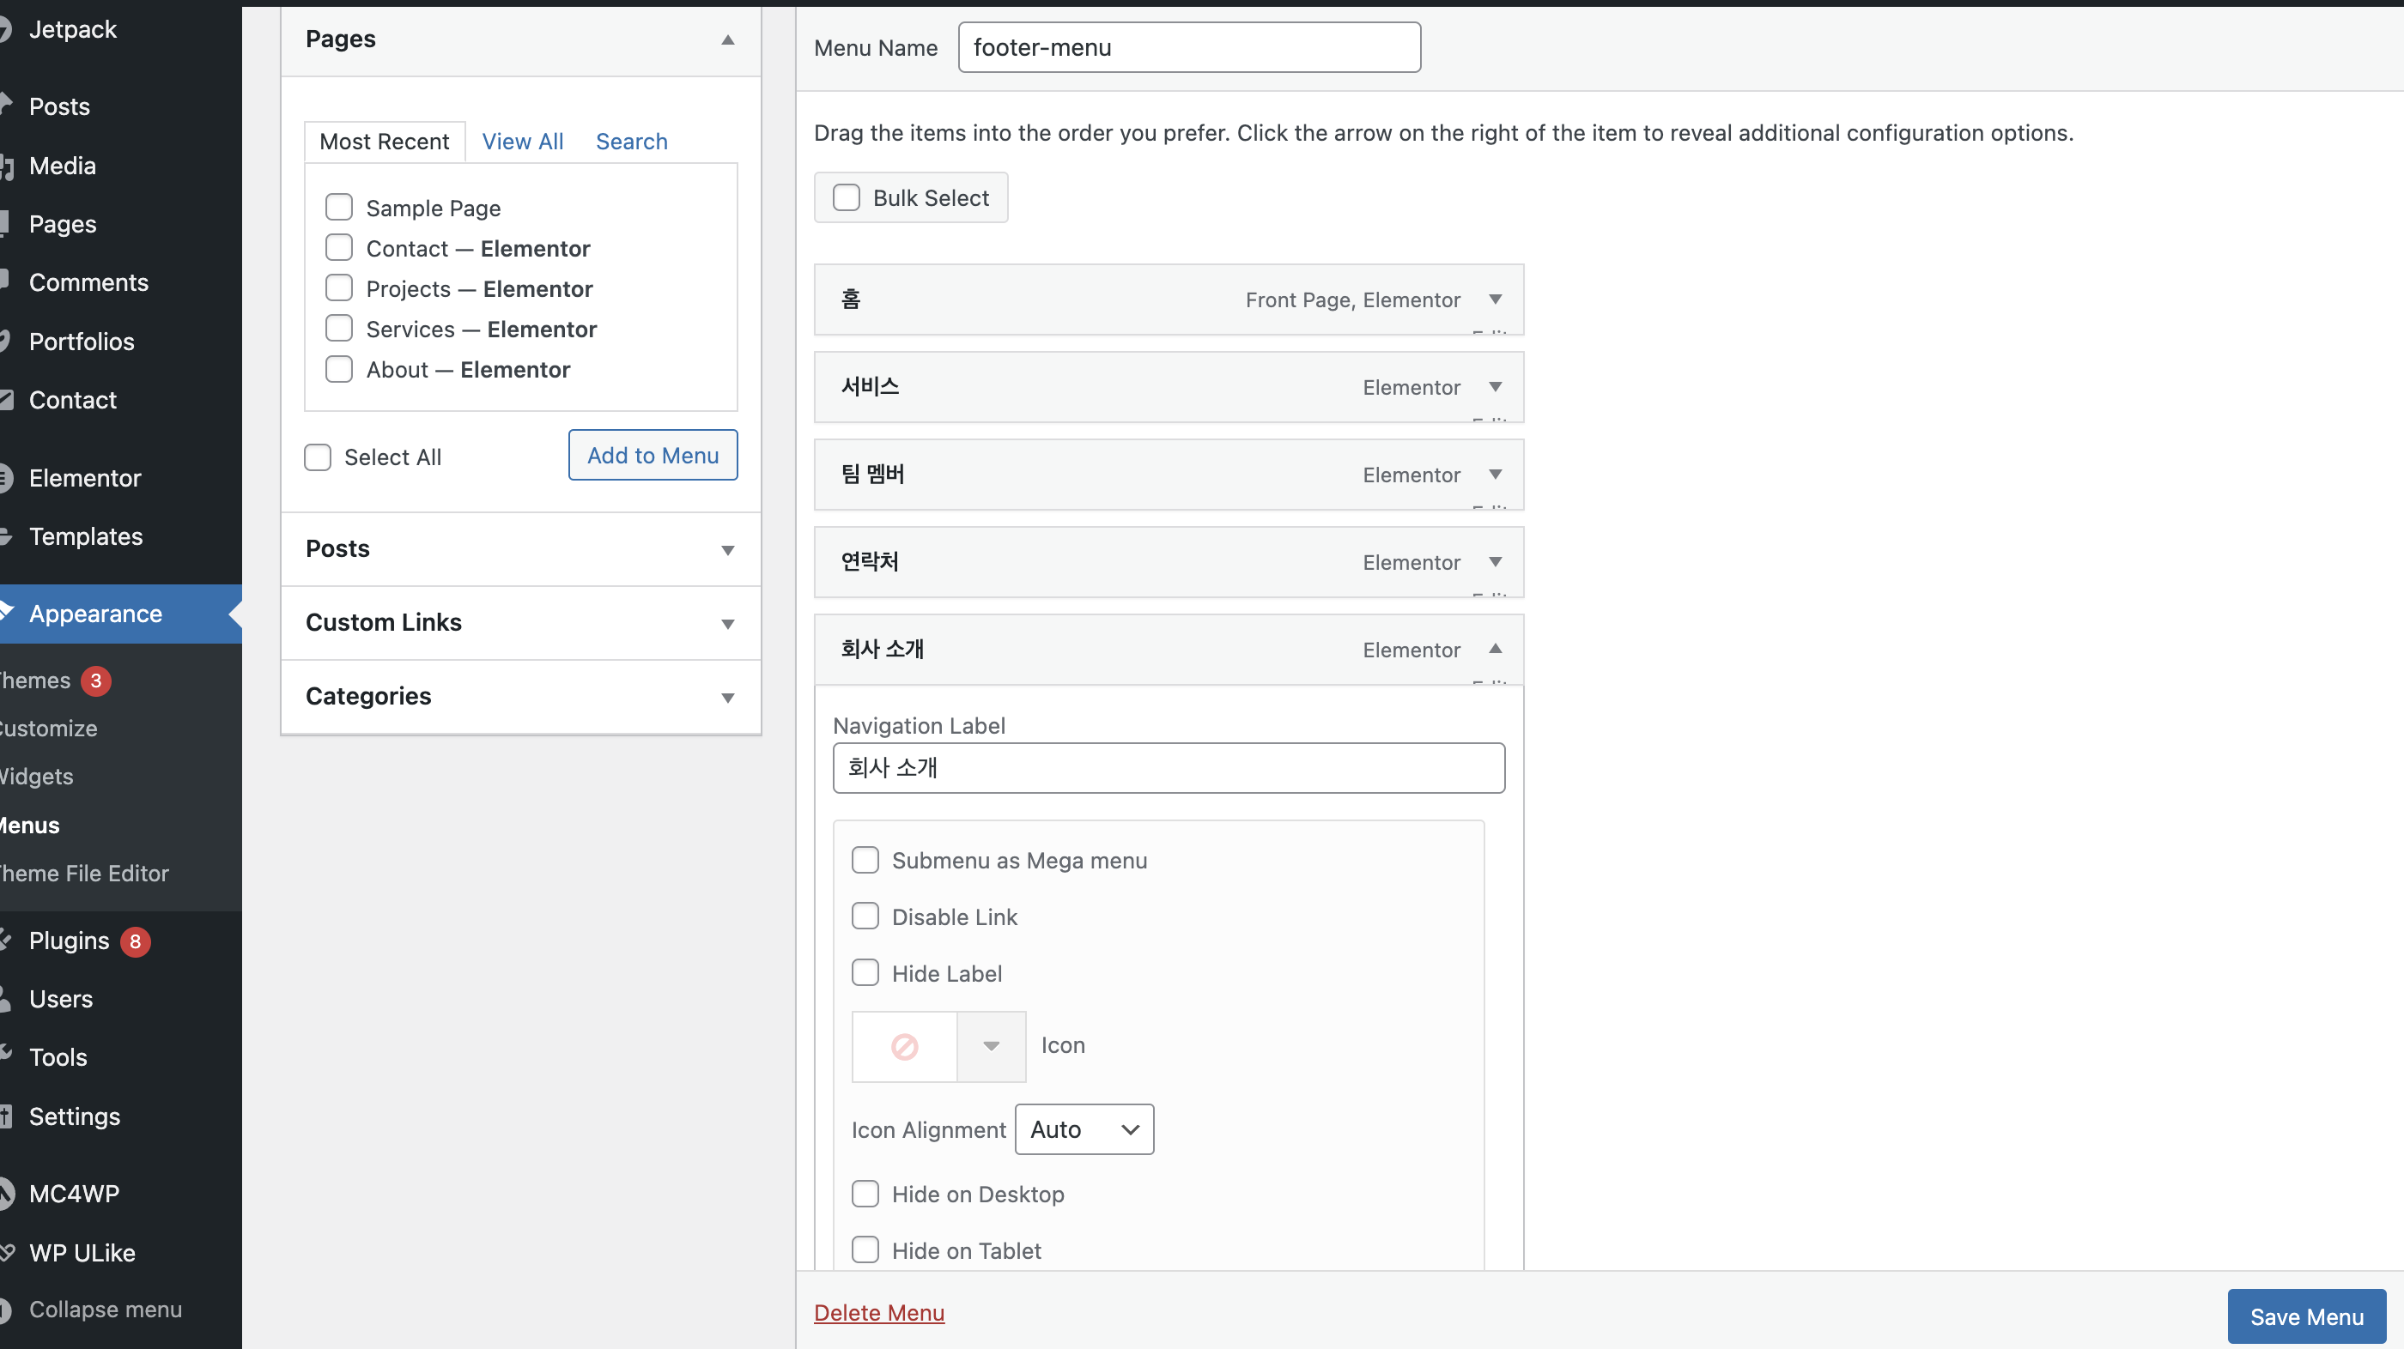Screen dimensions: 2404x1349
Task: Click the Menu Name input field
Action: (x=1189, y=47)
